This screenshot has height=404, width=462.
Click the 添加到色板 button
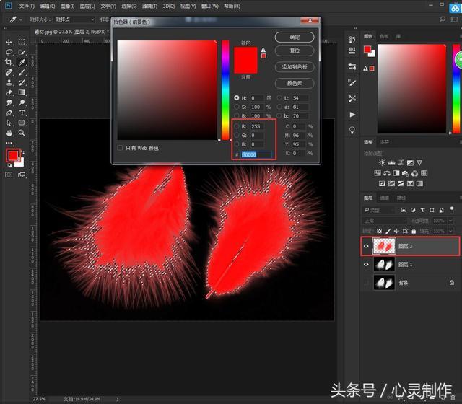(x=295, y=67)
